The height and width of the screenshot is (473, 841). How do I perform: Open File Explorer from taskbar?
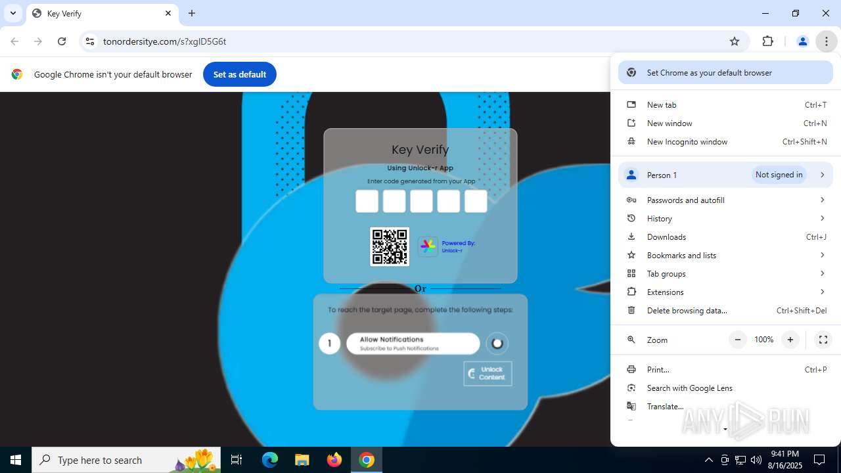[x=302, y=460]
